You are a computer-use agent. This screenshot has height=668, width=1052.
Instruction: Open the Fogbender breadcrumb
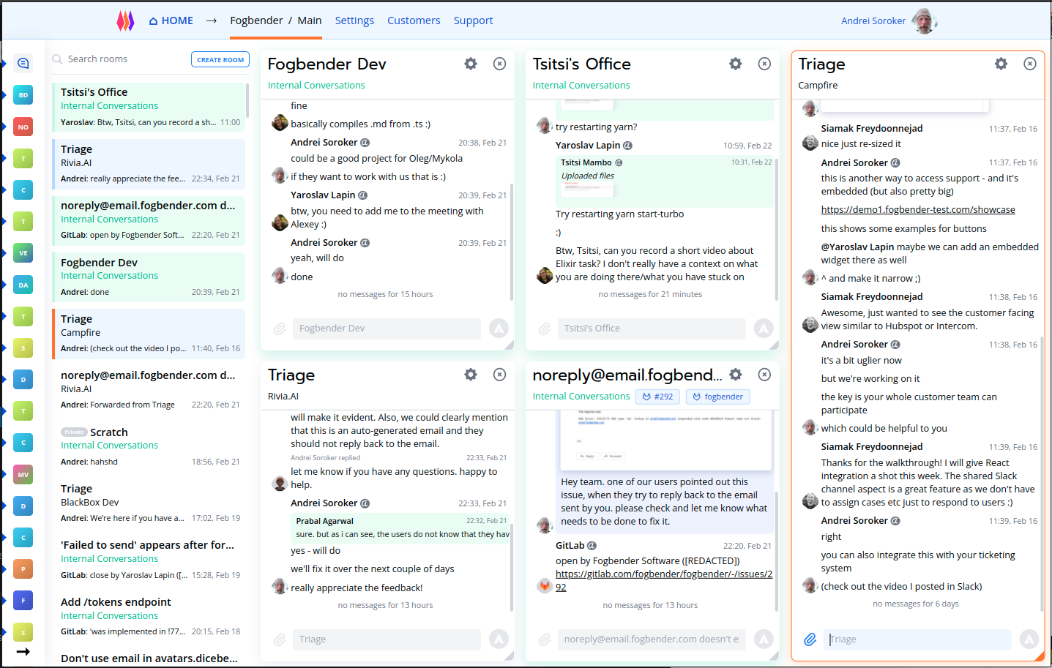coord(256,20)
